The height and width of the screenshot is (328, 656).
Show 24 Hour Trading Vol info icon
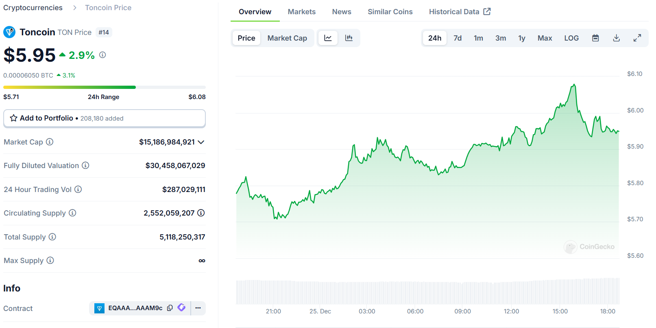tap(78, 189)
